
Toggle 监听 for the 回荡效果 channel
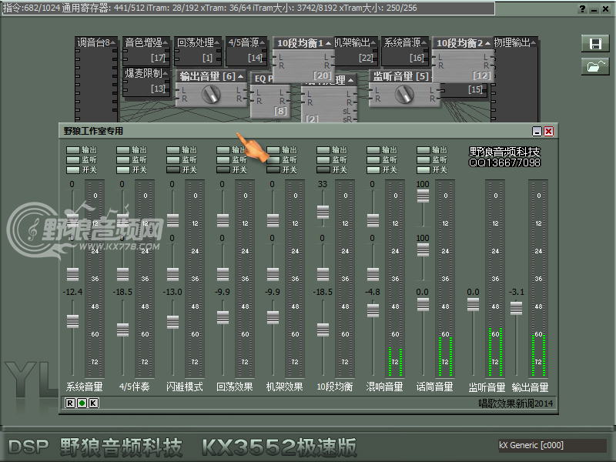click(x=223, y=160)
